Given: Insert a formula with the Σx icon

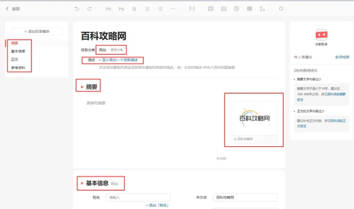Looking at the screenshot, I should pyautogui.click(x=262, y=9).
